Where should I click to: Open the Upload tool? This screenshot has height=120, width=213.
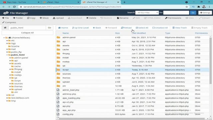(58, 18)
